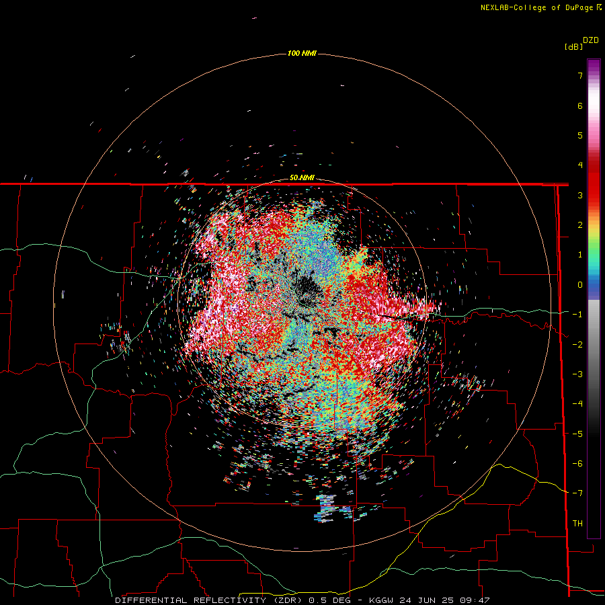Click the -1 dB scale value
The height and width of the screenshot is (605, 605).
[577, 315]
